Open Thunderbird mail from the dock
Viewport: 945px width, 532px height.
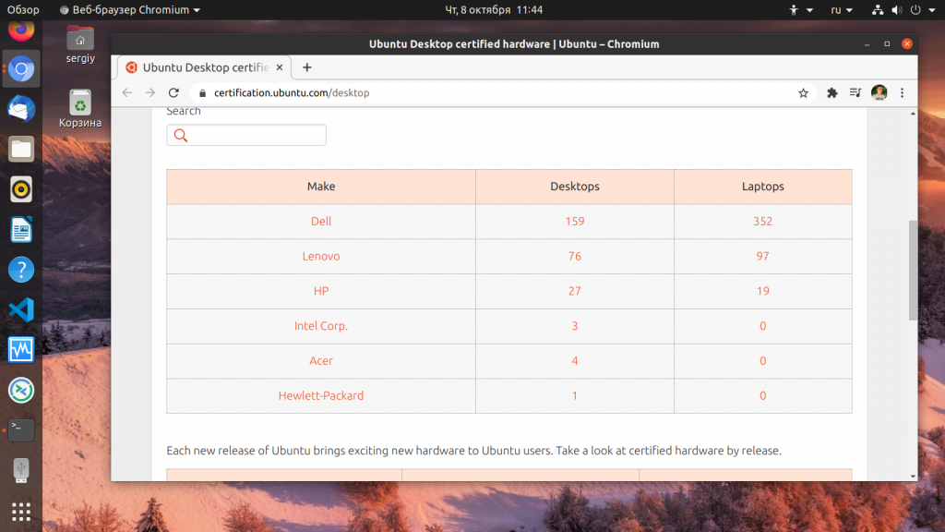21,109
